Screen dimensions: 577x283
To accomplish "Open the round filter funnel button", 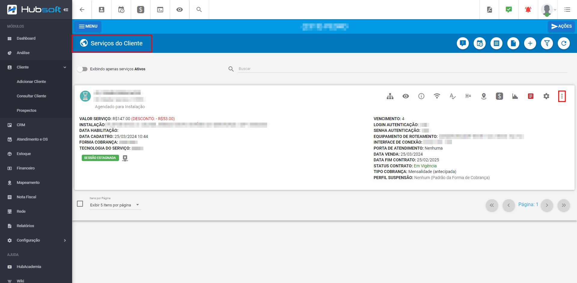I will pos(547,43).
